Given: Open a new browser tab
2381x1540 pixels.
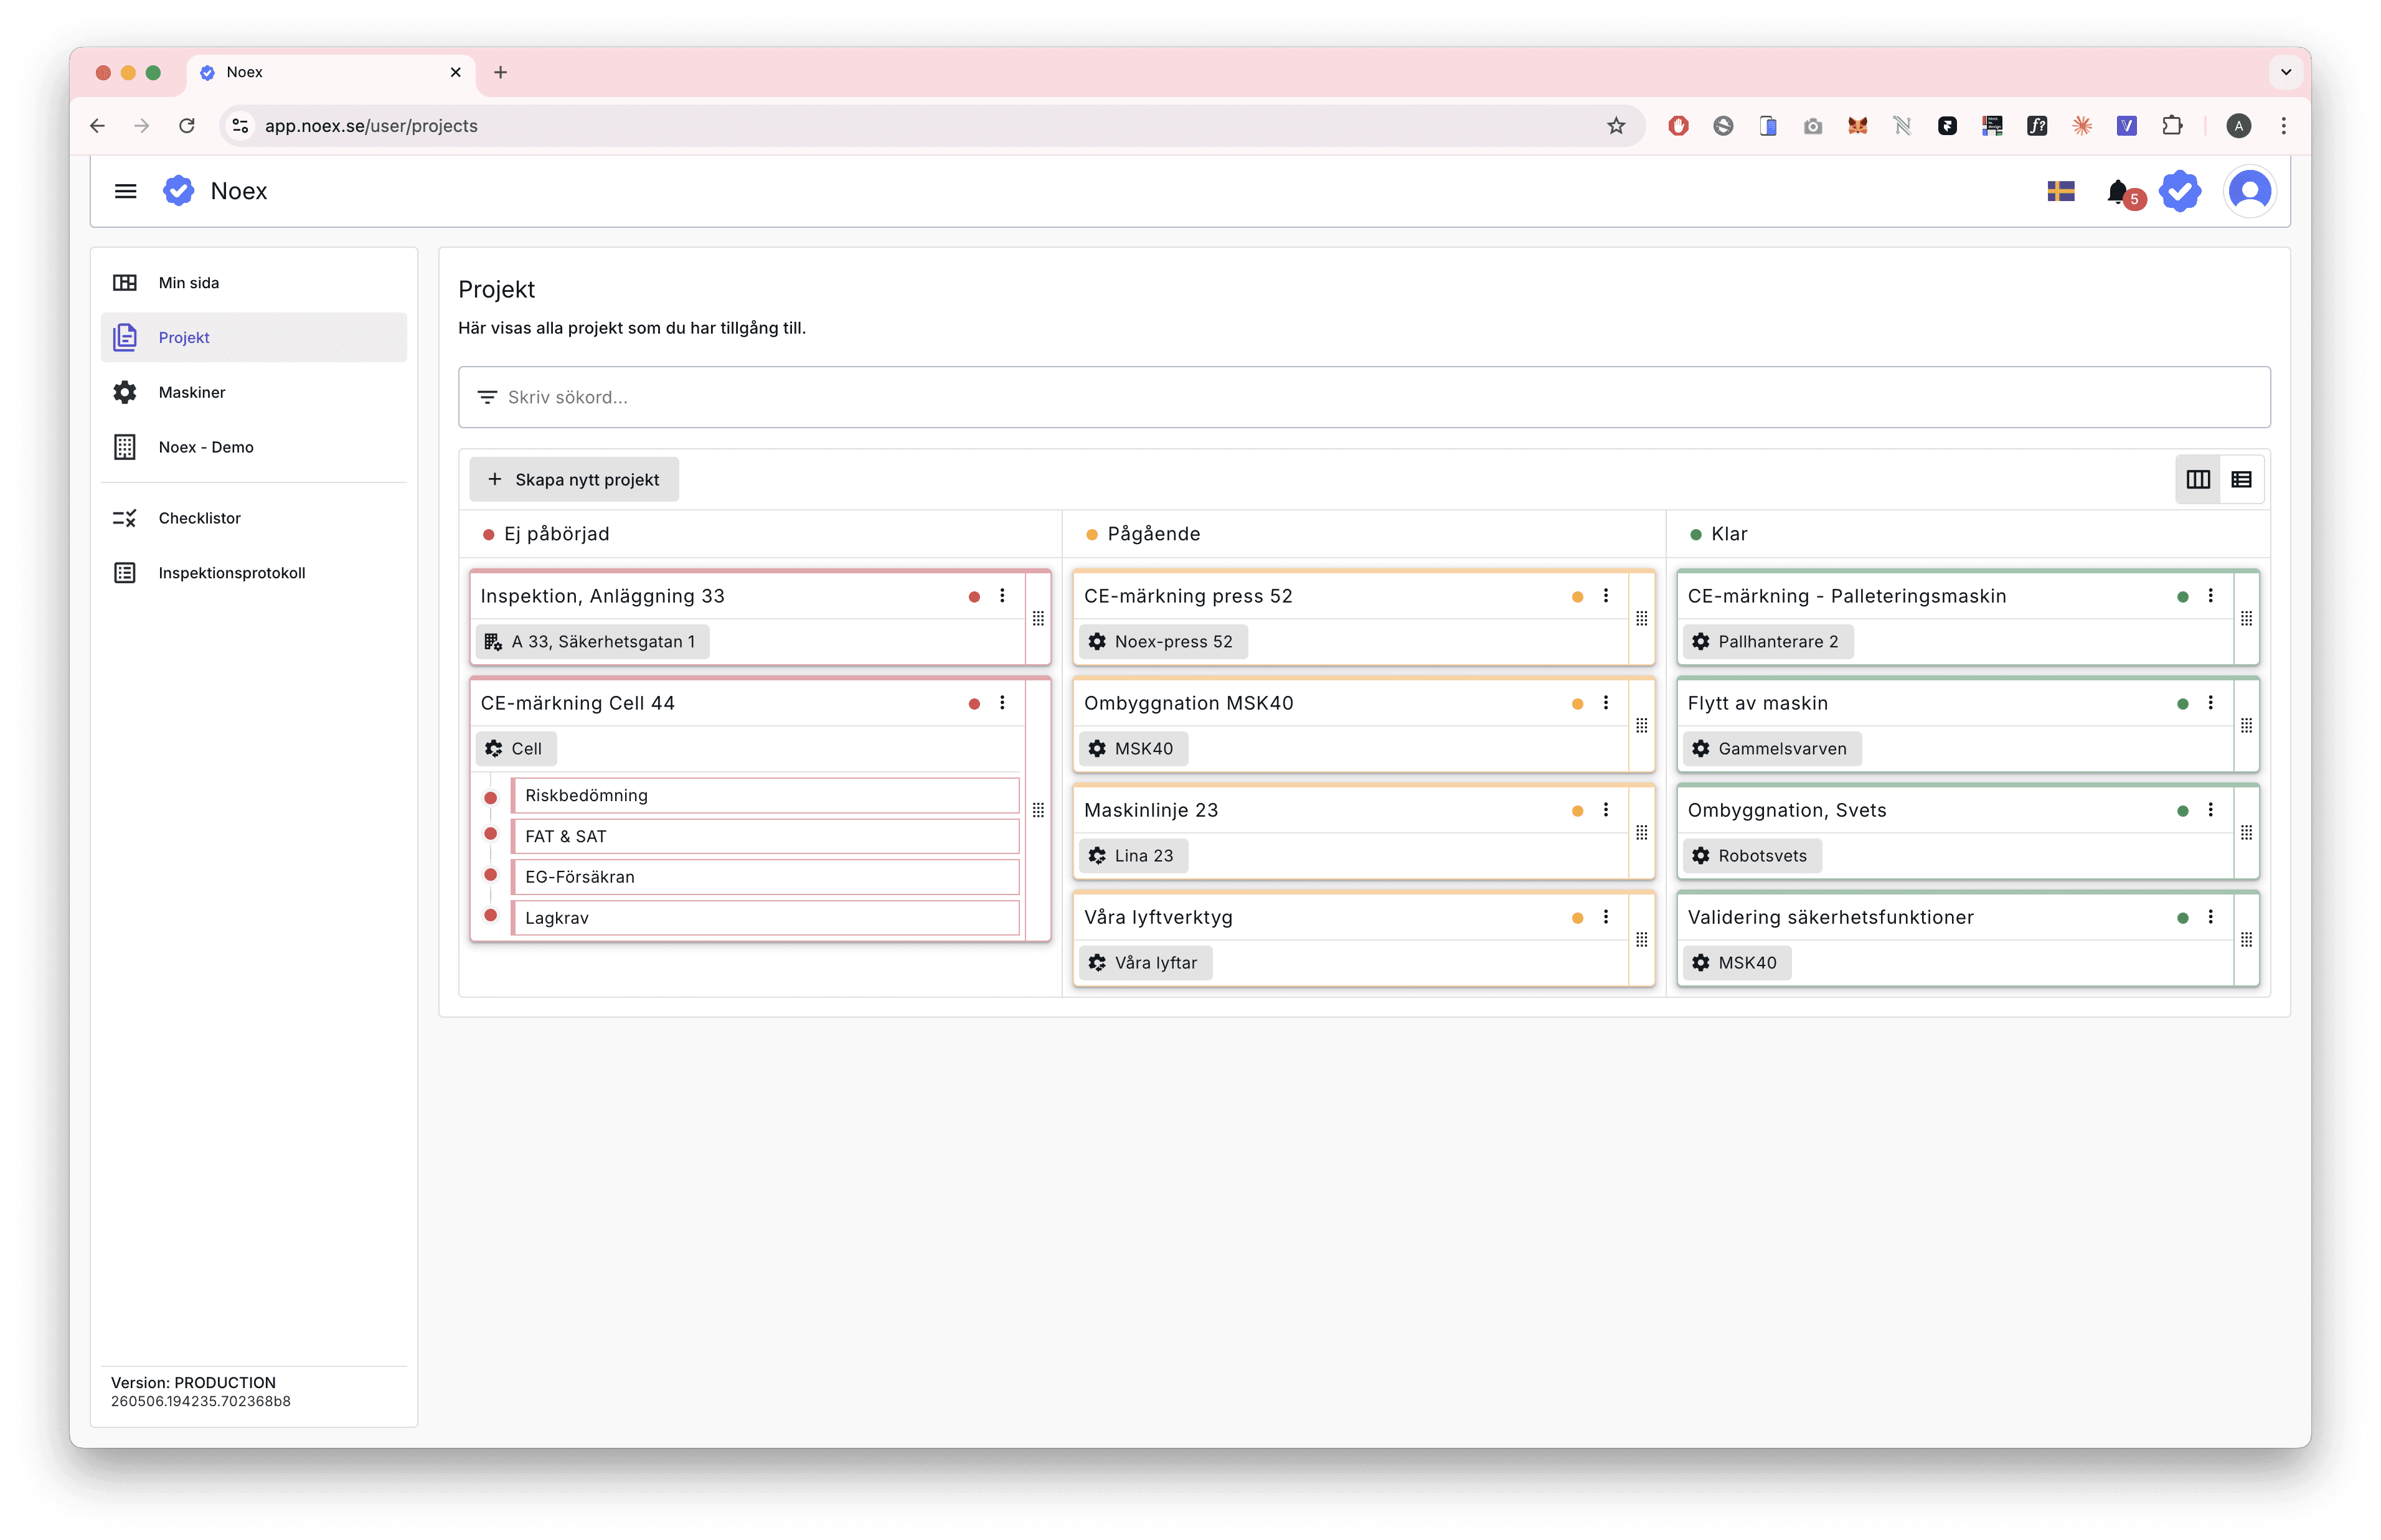Looking at the screenshot, I should 501,72.
